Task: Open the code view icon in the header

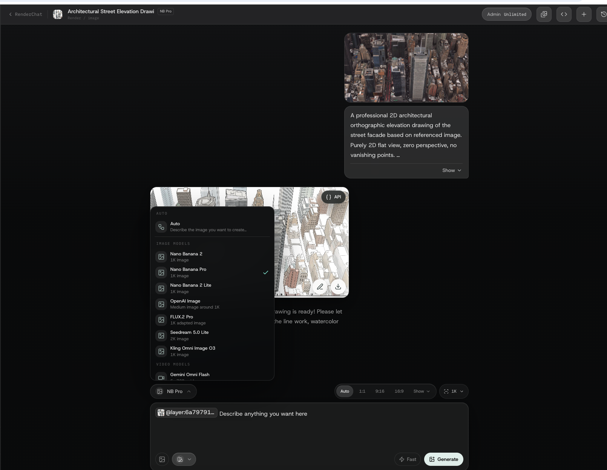Action: (564, 14)
